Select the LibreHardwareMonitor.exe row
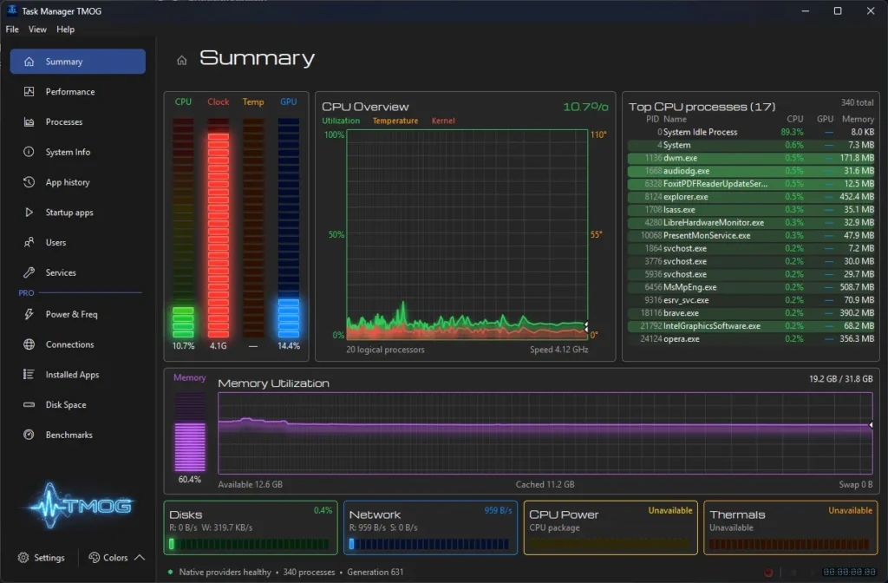The height and width of the screenshot is (583, 888). (751, 223)
